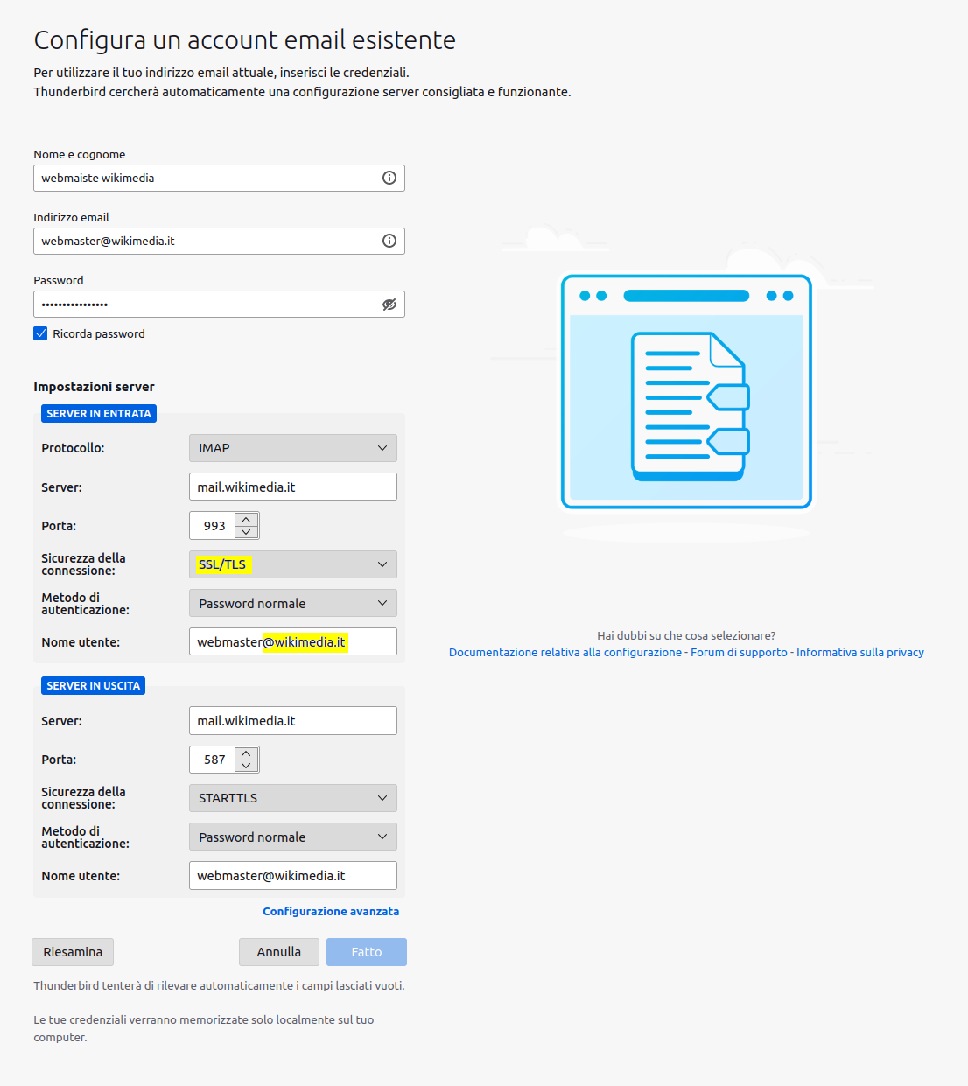Open Documentazione relativa alla configurazione link

pos(565,653)
